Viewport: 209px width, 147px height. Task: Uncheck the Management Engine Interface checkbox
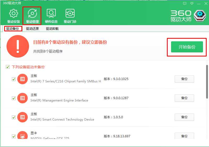point(14,98)
